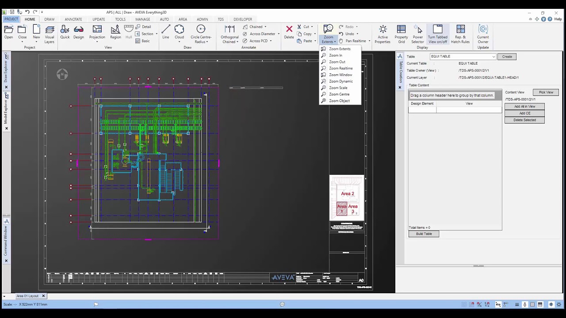The width and height of the screenshot is (566, 318).
Task: Switch to the ANNOTATE ribbon tab
Action: (x=73, y=19)
